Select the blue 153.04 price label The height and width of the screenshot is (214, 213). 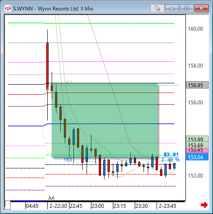197,157
